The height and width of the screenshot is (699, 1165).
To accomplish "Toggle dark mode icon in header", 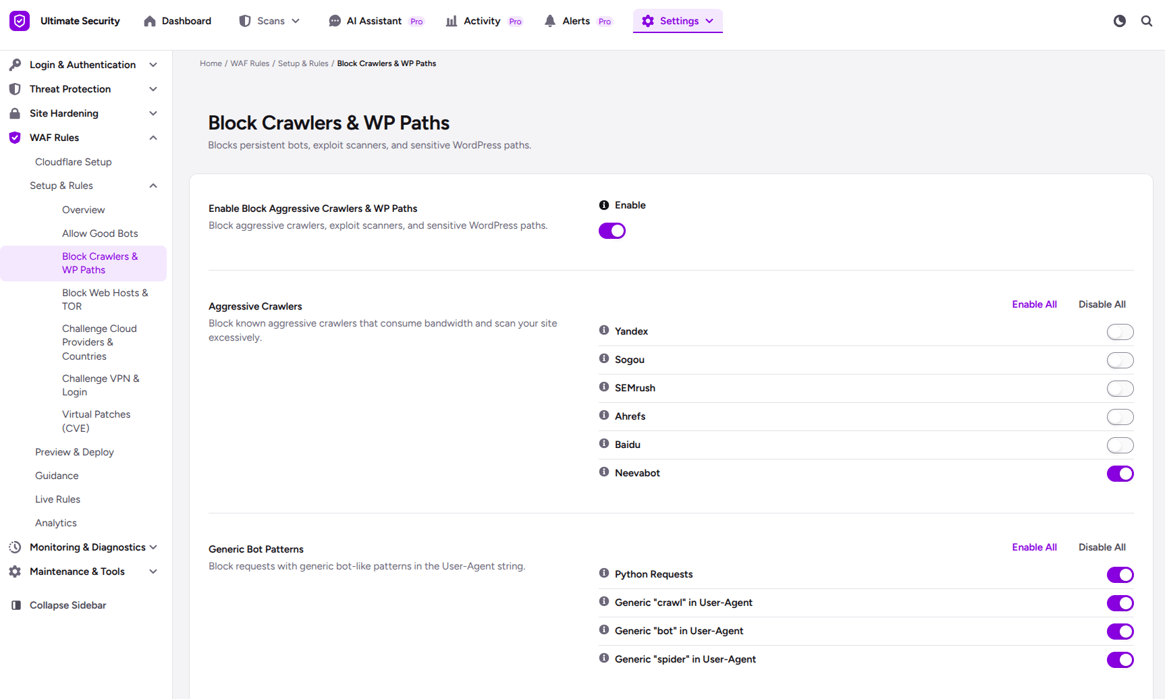I will point(1120,21).
